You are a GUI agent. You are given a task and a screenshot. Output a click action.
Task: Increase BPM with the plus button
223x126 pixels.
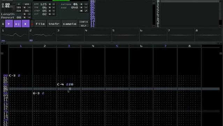[x=50, y=4]
